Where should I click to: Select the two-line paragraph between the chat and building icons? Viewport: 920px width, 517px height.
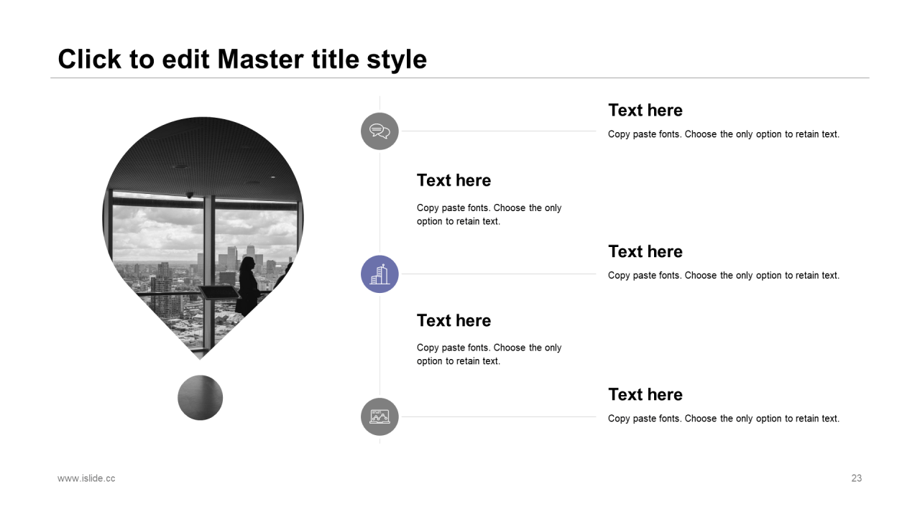(x=489, y=215)
